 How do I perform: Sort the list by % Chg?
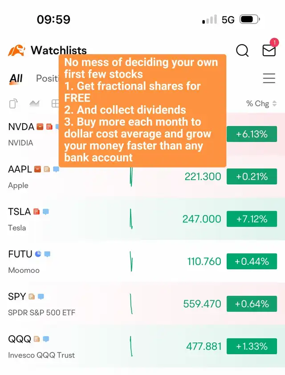pos(261,104)
